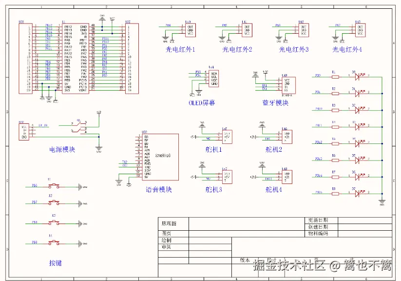The image size is (401, 281).
Task: Select the 蓝牙模块 label
Action: tap(275, 103)
